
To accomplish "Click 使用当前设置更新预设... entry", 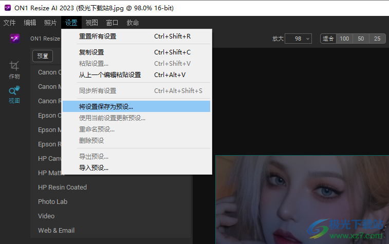I will (137, 118).
